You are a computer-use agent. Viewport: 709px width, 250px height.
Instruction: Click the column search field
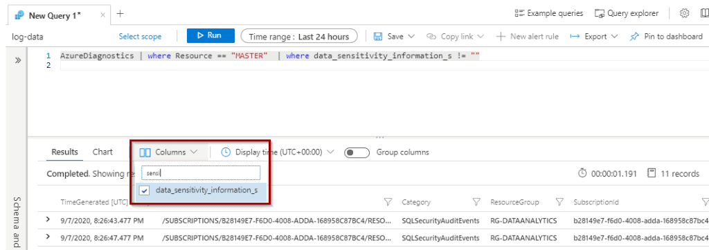pos(201,172)
